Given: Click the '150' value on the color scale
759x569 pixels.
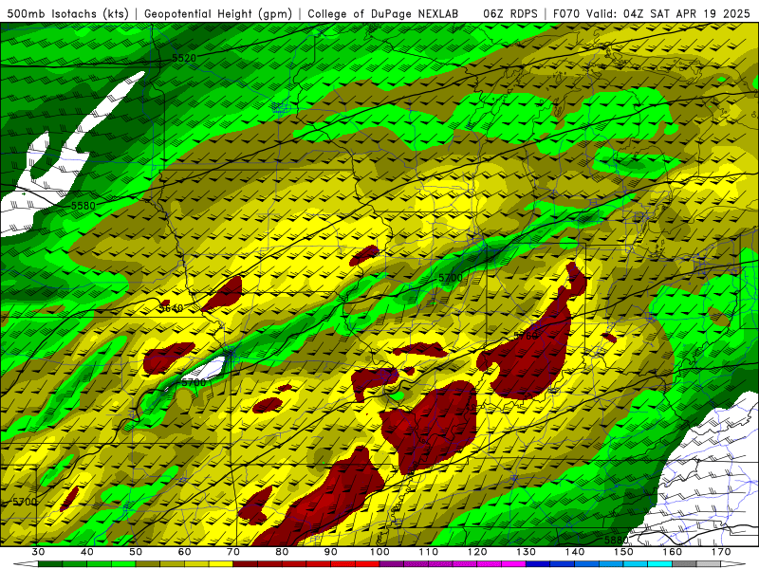Looking at the screenshot, I should [x=623, y=552].
